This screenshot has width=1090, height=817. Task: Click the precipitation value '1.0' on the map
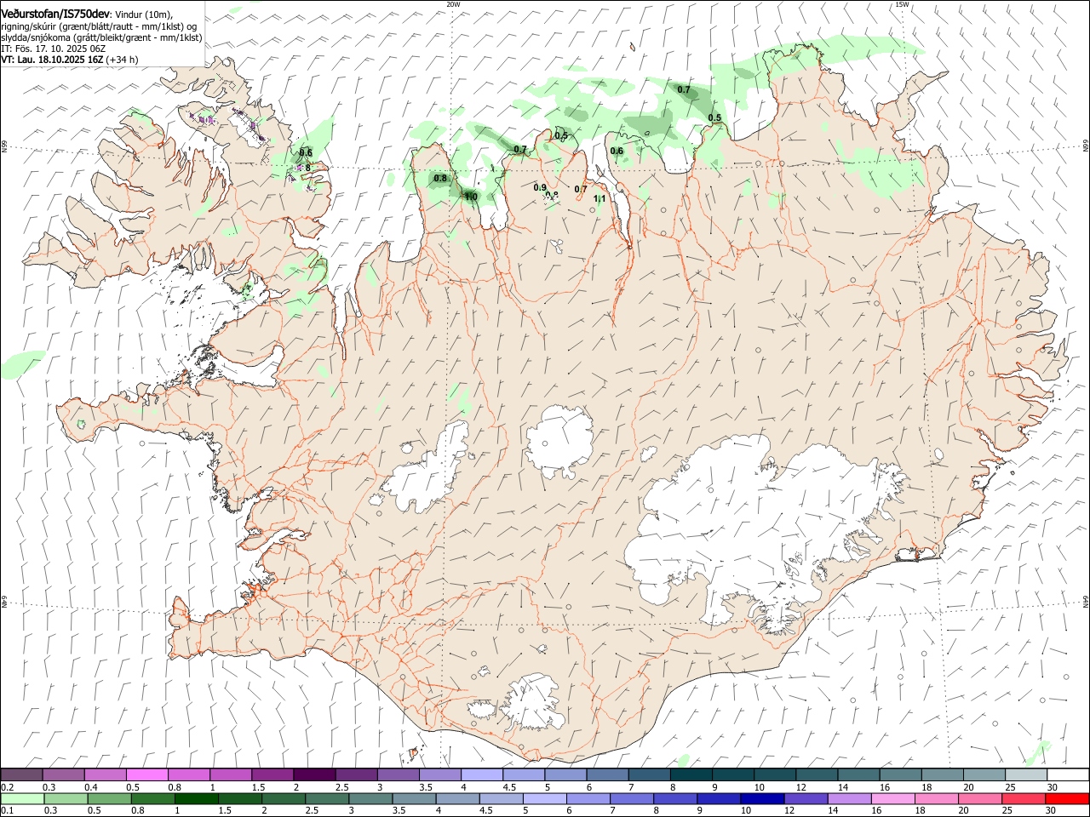point(470,197)
